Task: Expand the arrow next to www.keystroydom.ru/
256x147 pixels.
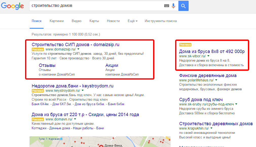Action: (83, 90)
